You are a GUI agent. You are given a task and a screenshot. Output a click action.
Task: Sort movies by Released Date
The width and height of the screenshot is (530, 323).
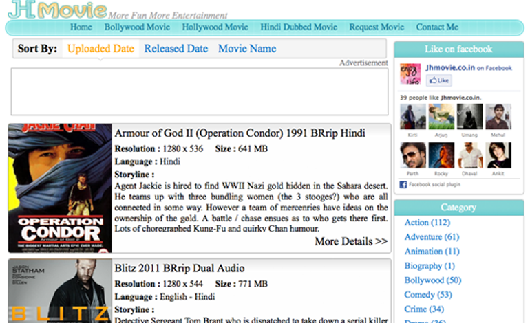pos(176,49)
